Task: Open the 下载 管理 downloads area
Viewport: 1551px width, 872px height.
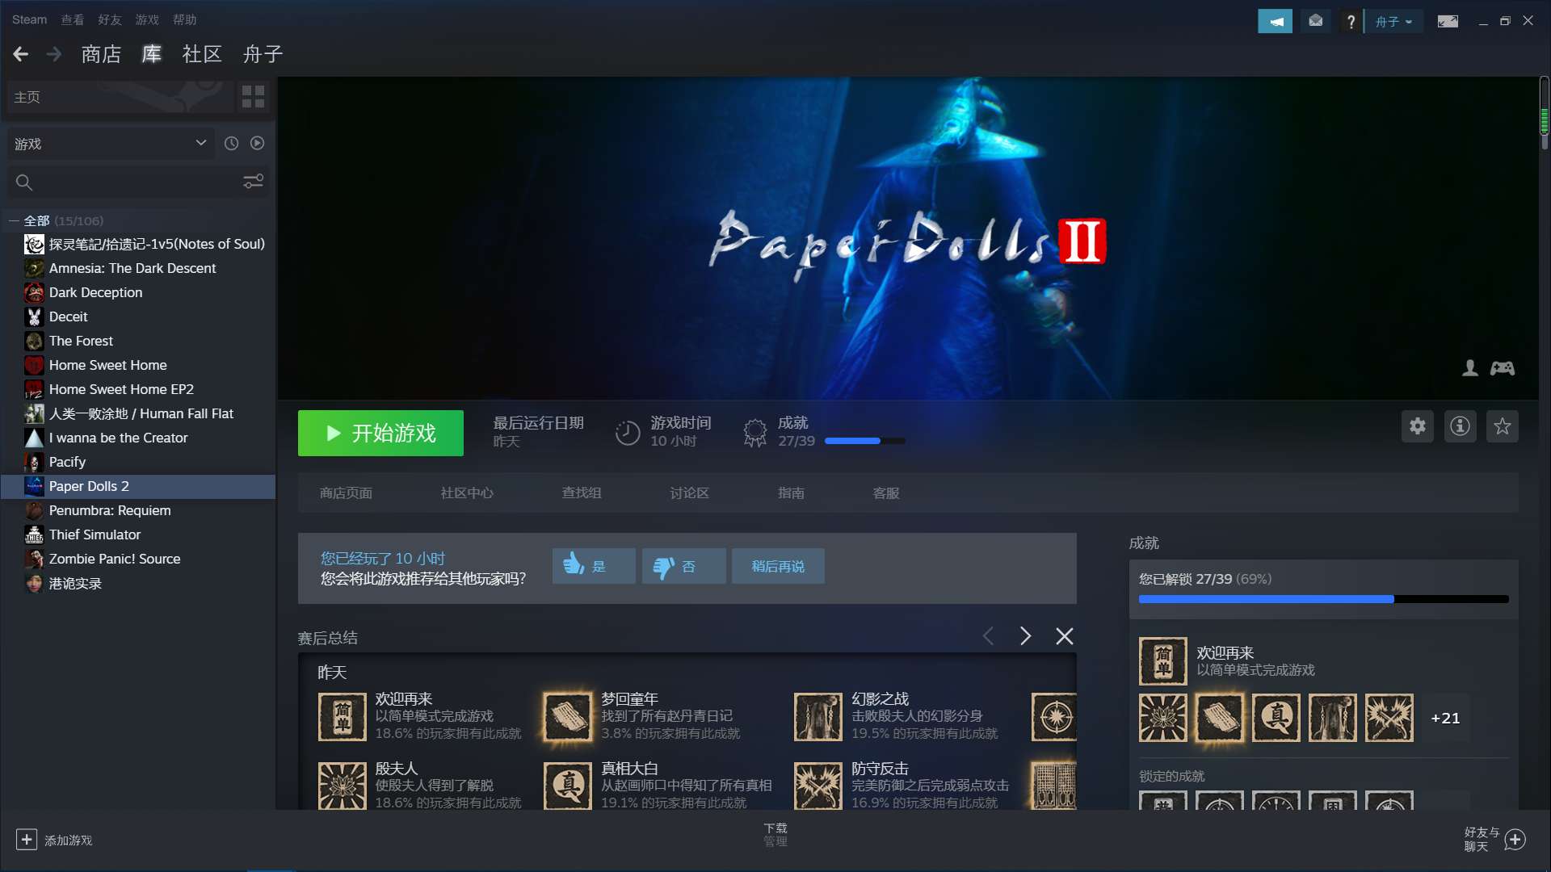Action: (x=775, y=835)
